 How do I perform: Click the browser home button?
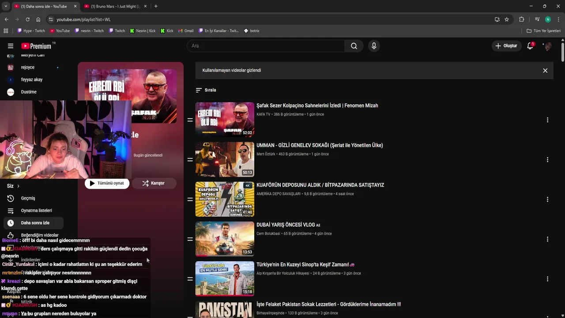pyautogui.click(x=38, y=19)
